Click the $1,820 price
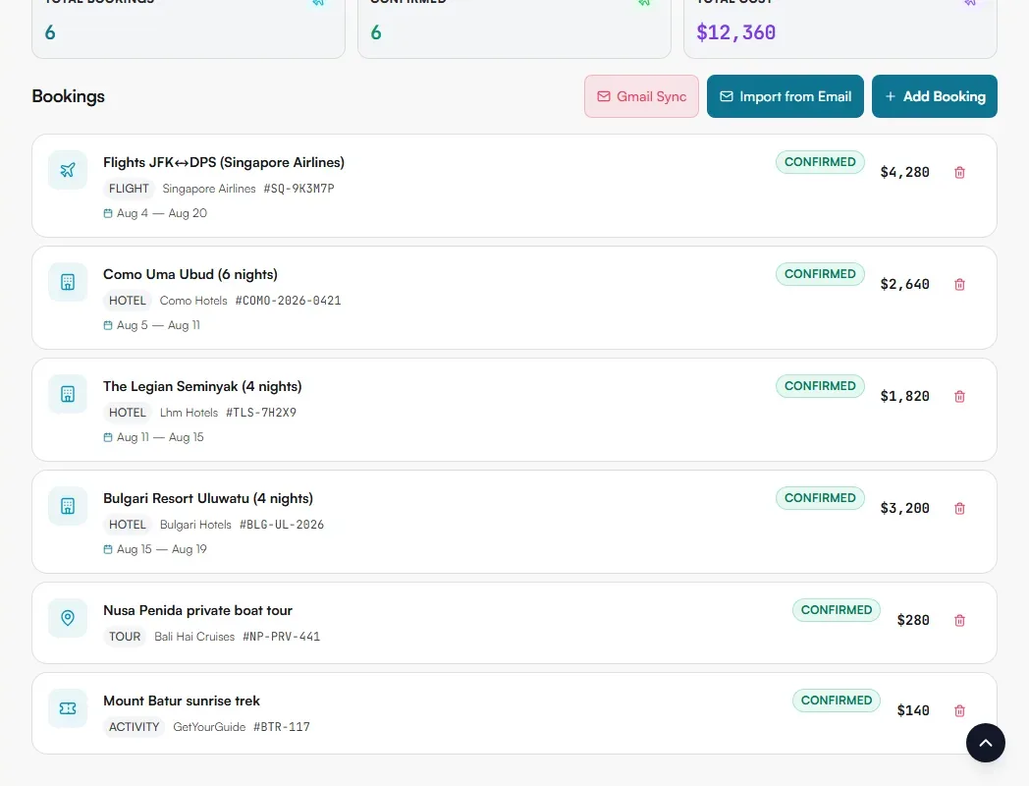This screenshot has height=786, width=1029. (904, 396)
